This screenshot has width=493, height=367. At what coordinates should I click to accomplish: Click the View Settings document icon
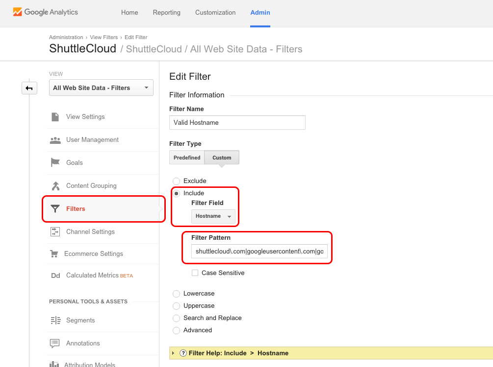point(55,116)
